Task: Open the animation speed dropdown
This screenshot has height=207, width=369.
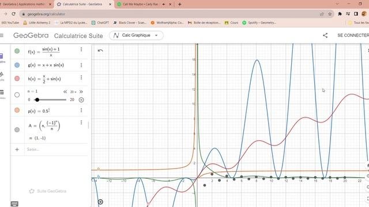Action: click(73, 92)
